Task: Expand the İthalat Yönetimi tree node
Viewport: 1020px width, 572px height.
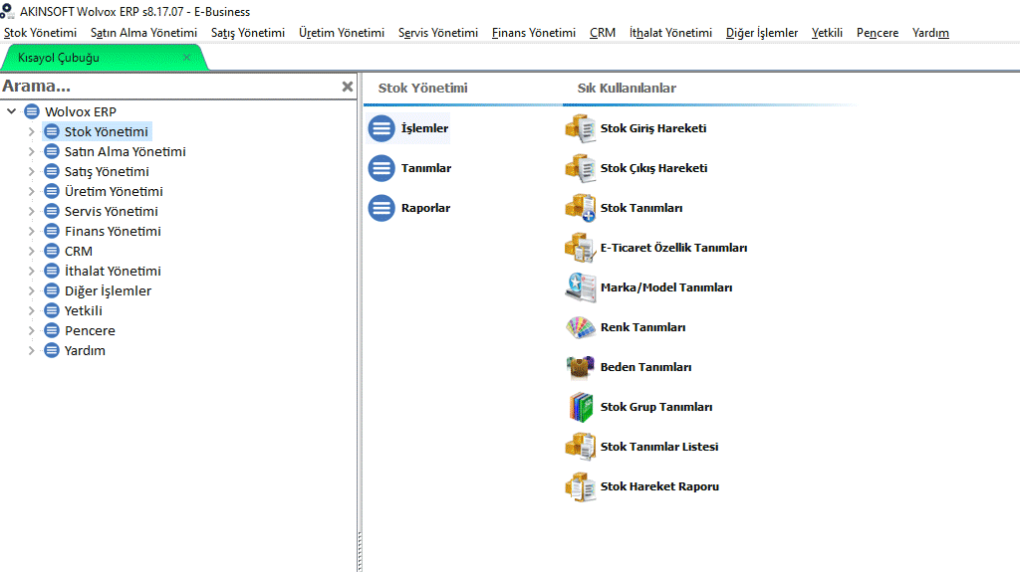Action: point(31,271)
